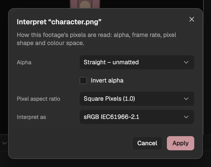This screenshot has width=211, height=167.
Task: Enable the Invert alpha checkbox
Action: tap(83, 80)
